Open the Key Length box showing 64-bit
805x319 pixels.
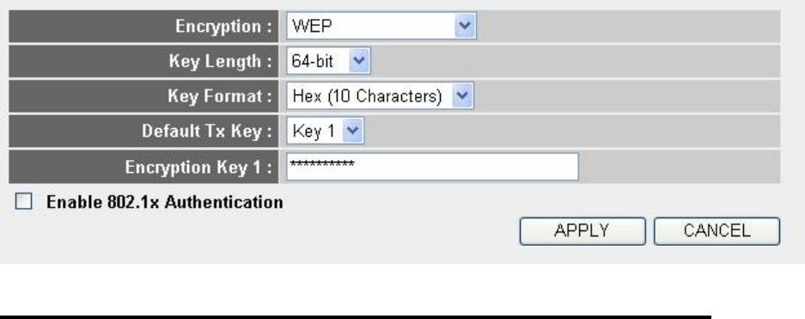328,61
